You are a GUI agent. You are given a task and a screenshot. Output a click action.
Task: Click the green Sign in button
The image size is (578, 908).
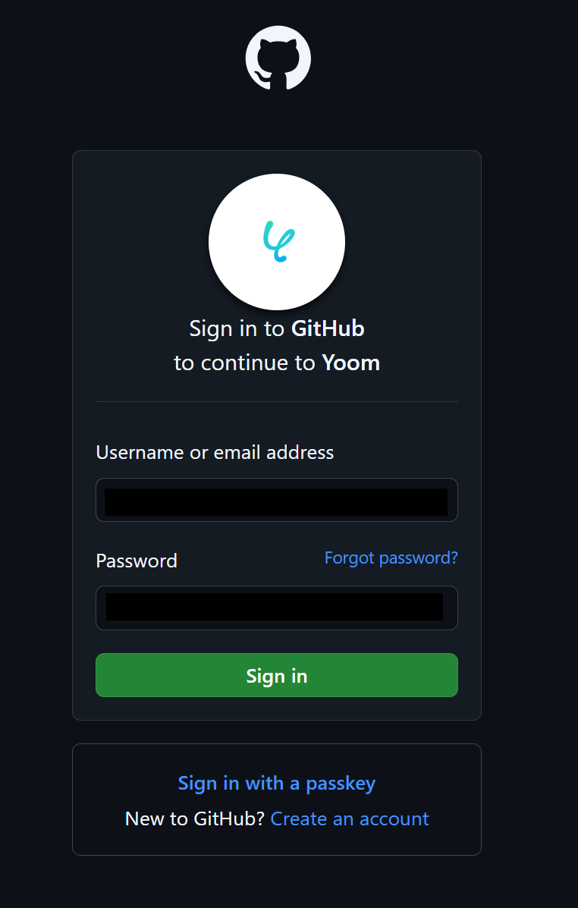click(277, 675)
